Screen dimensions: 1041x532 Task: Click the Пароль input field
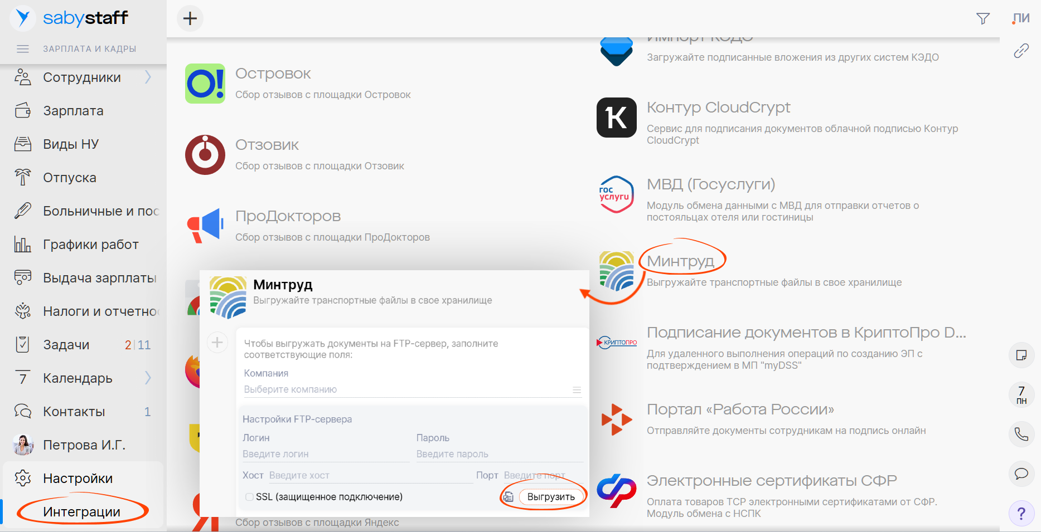498,454
